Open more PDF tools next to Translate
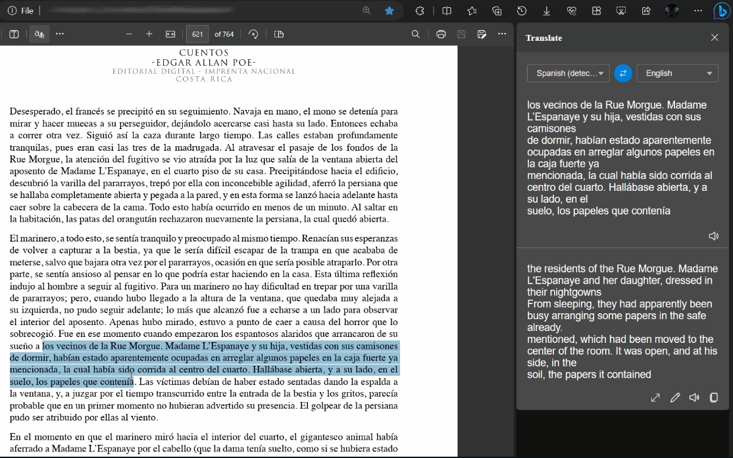Viewport: 733px width, 458px height. (x=60, y=34)
